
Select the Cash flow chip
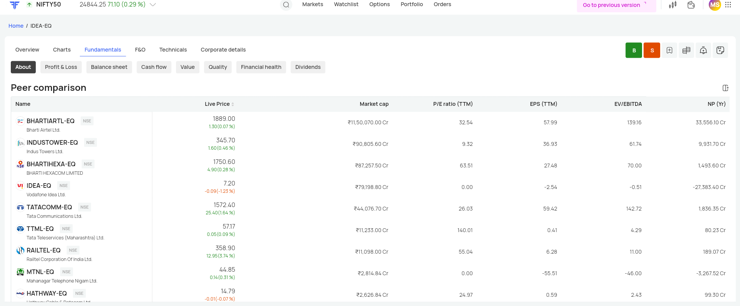[x=154, y=67]
